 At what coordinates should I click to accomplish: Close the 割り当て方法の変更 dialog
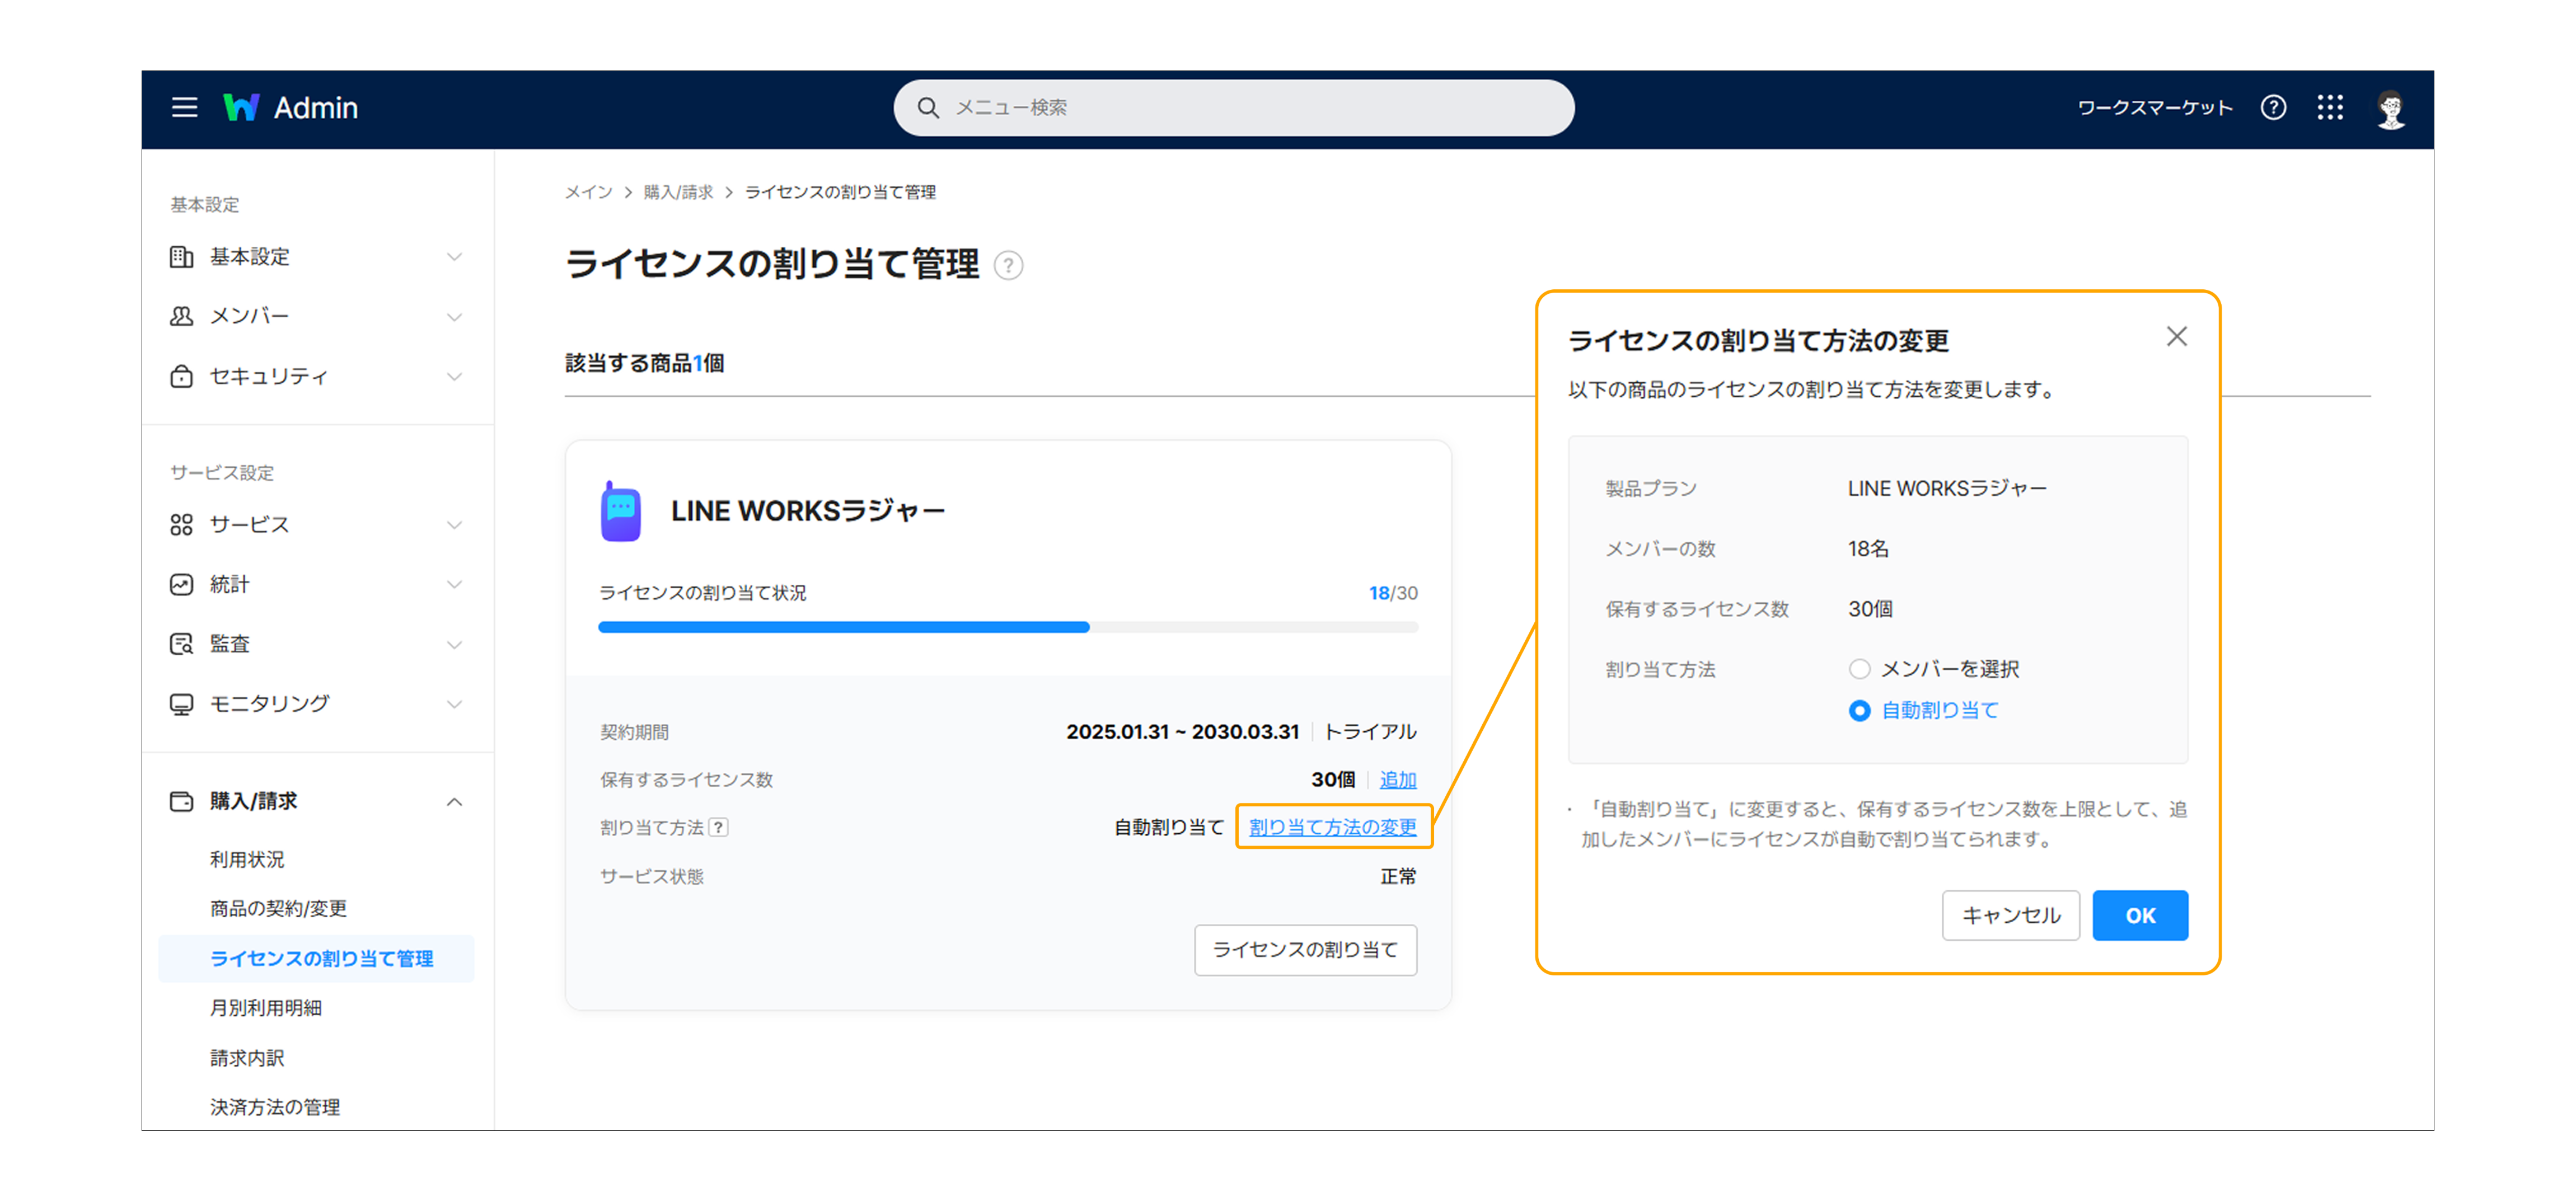click(x=2176, y=337)
